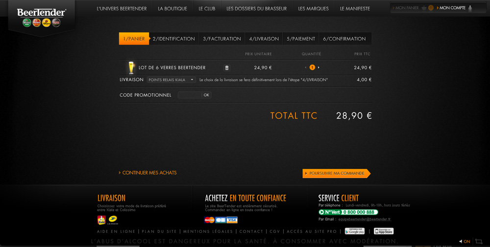The height and width of the screenshot is (247, 490).
Task: Open Le Manifeste menu
Action: [x=355, y=9]
